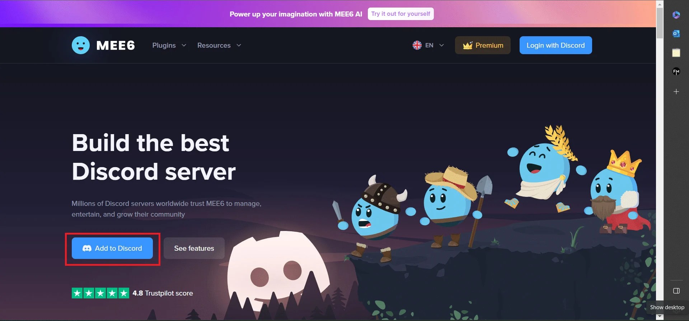Click the page scrollbar down arrow
This screenshot has width=689, height=321.
point(660,317)
